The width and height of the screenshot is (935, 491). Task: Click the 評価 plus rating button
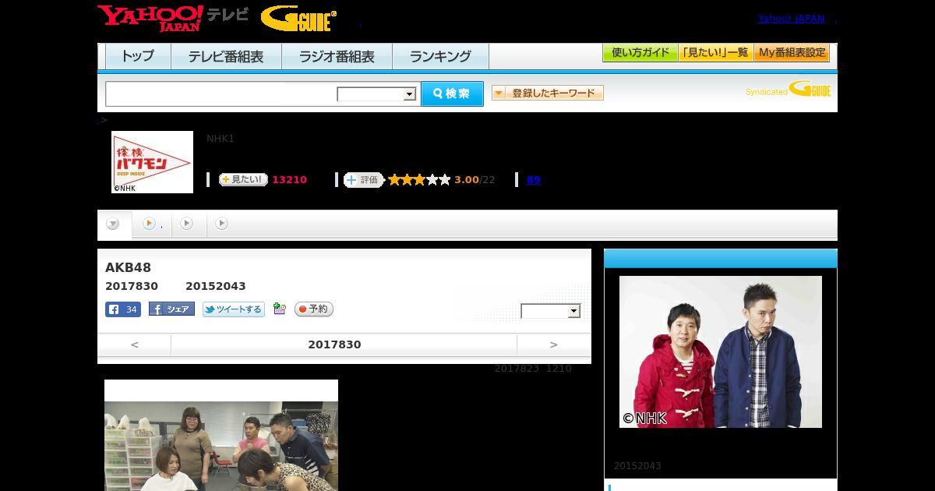coord(363,179)
